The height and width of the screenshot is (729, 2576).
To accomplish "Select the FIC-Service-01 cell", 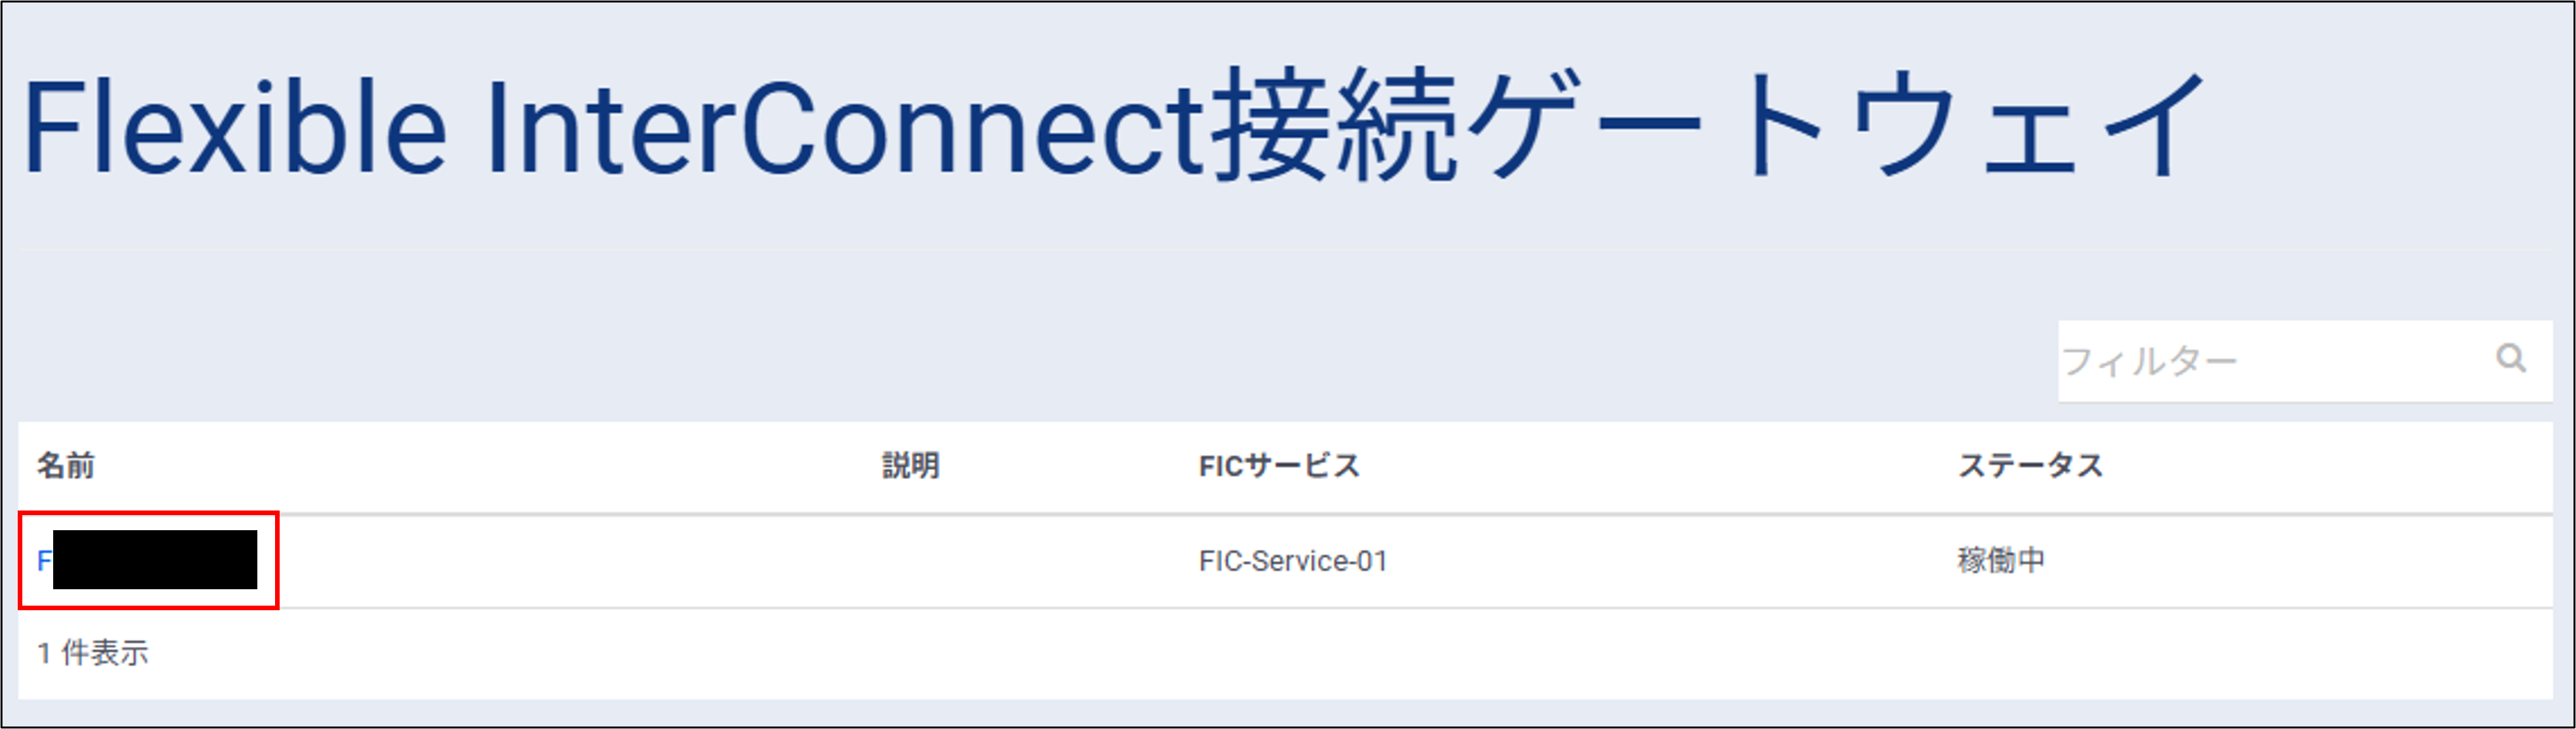I will click(x=1293, y=561).
